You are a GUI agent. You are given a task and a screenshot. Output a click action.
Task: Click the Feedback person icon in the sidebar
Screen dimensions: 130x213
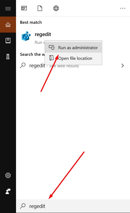point(8,191)
